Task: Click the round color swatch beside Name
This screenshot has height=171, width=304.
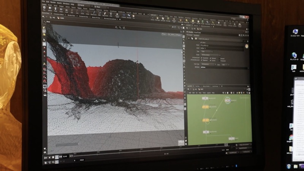Action: [x=247, y=46]
